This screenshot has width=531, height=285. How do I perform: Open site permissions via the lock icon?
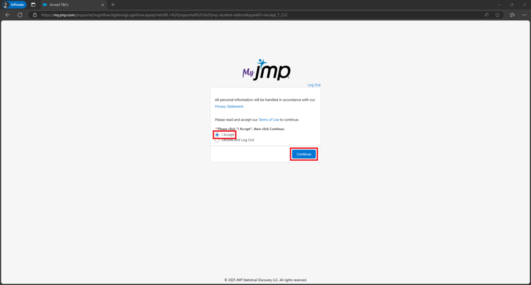[x=35, y=15]
